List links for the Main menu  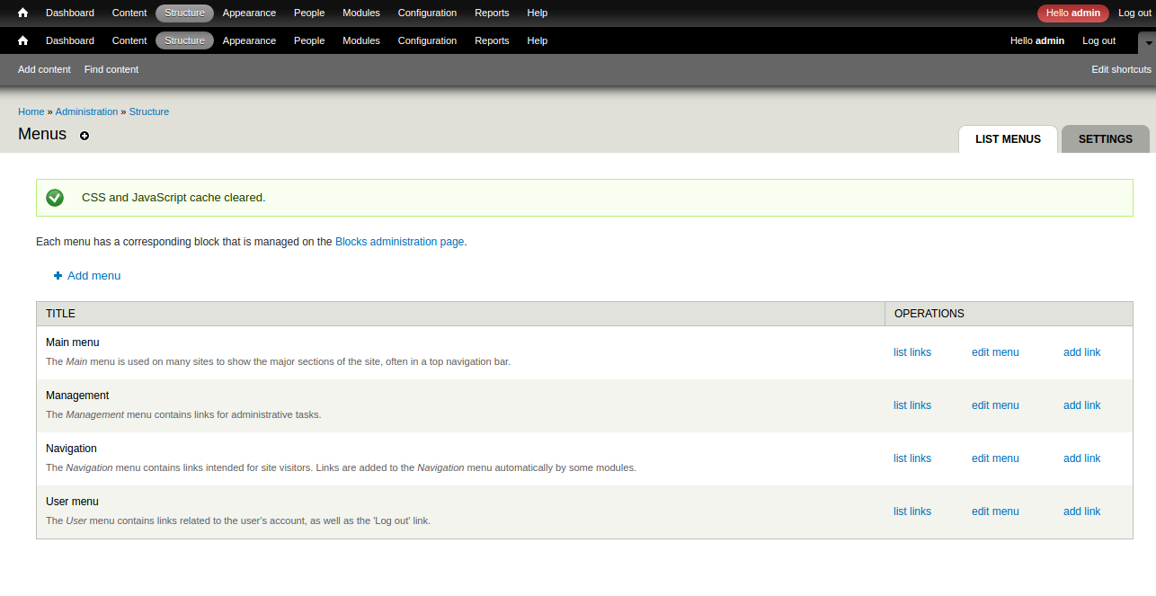pos(912,351)
